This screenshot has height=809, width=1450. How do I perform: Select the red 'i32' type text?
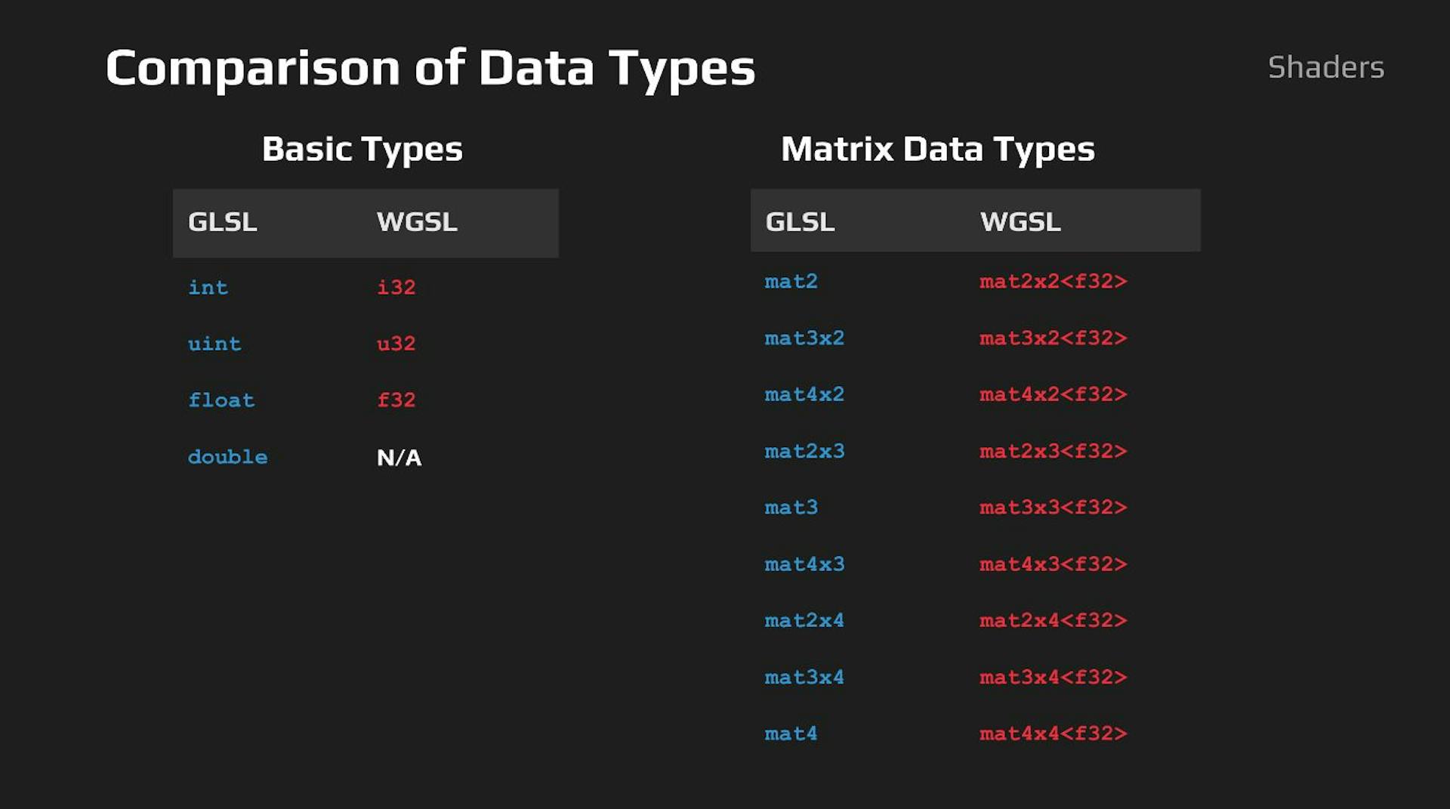tap(396, 288)
